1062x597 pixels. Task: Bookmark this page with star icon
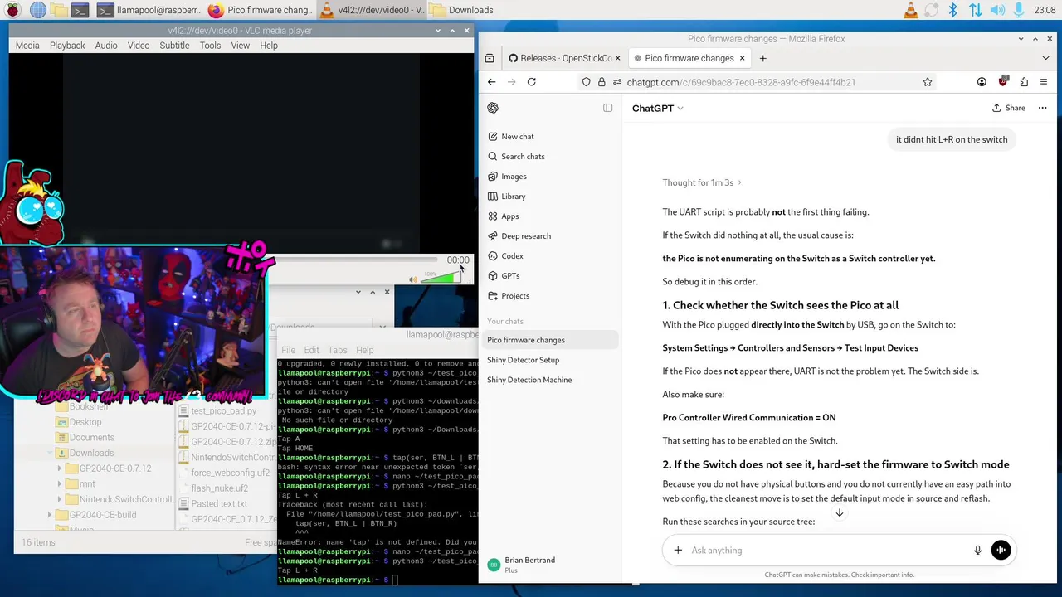pyautogui.click(x=928, y=82)
